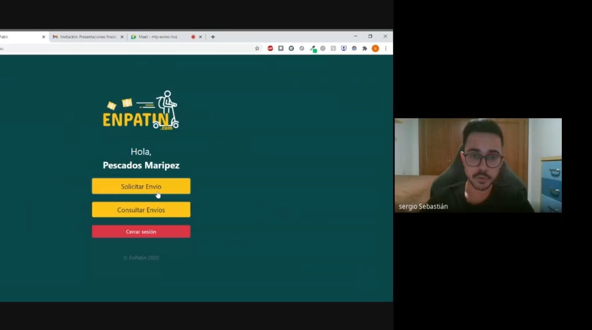592x330 pixels.
Task: Open the Chrome Extensions puzzle icon
Action: click(x=365, y=49)
